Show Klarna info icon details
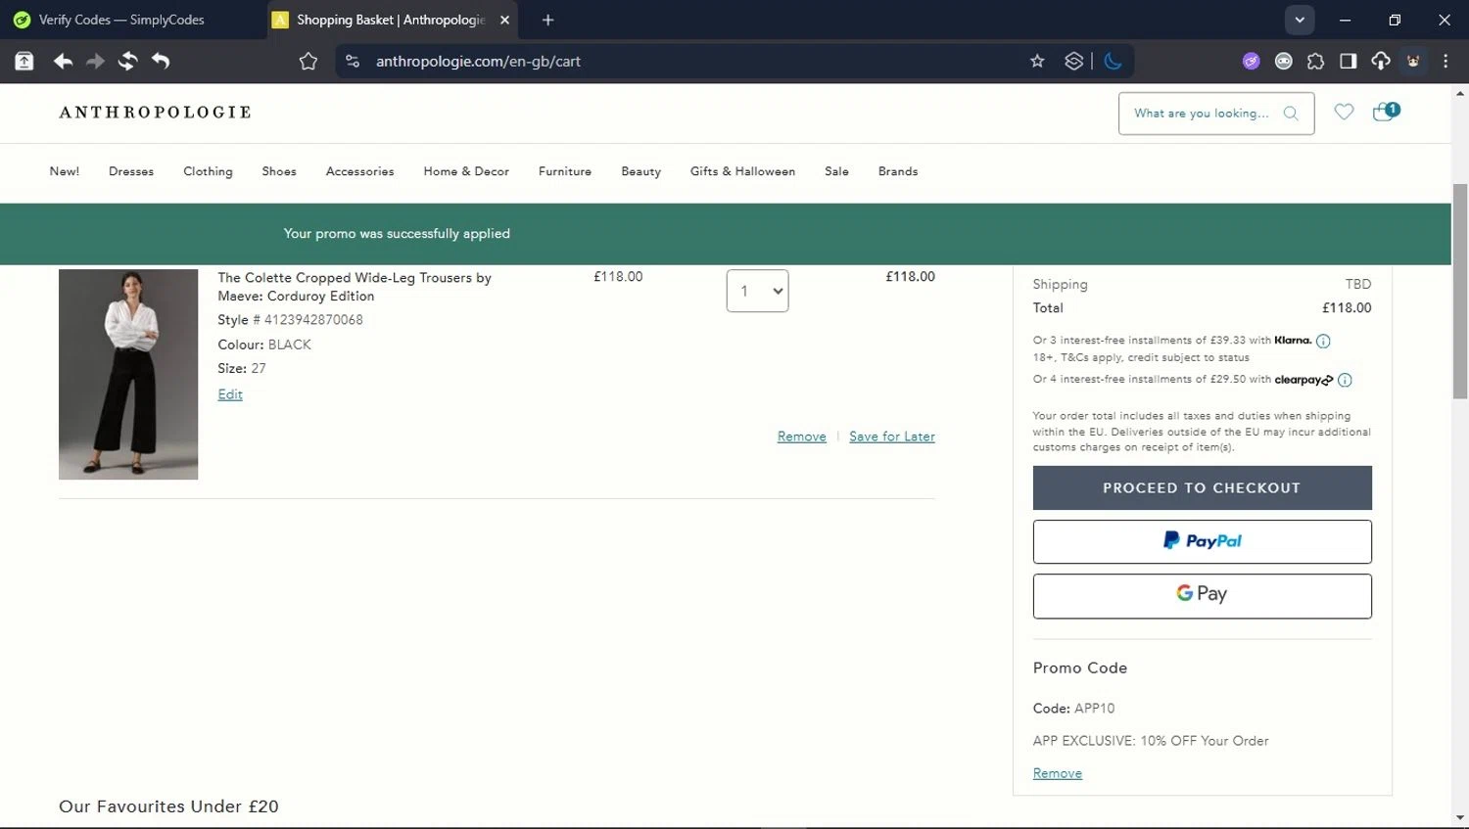The height and width of the screenshot is (829, 1469). coord(1323,342)
